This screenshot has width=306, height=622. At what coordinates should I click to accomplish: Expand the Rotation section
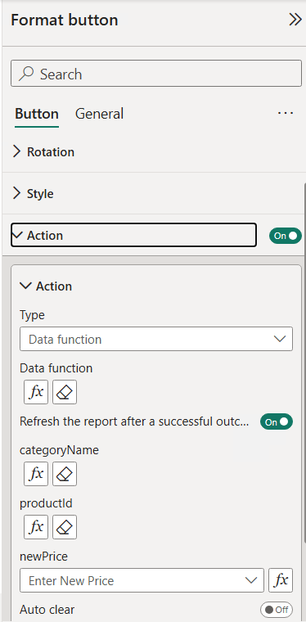43,151
